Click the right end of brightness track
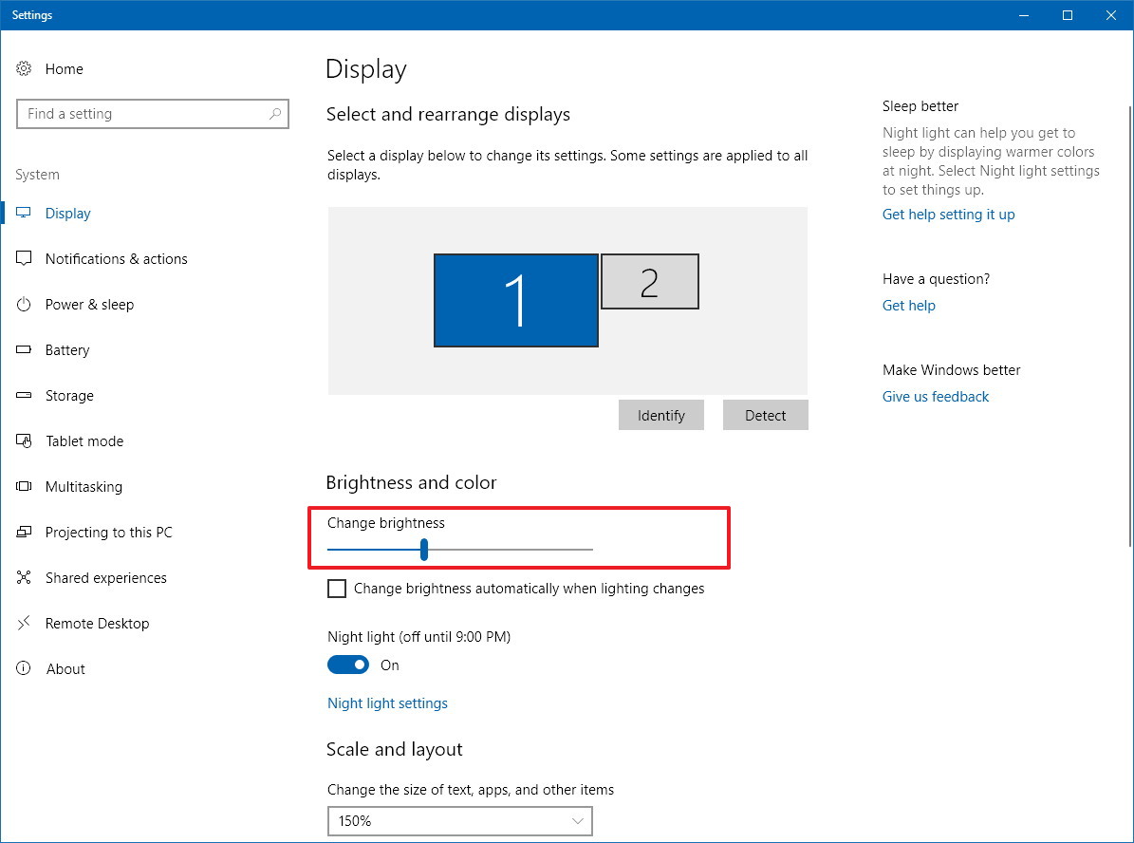 pyautogui.click(x=591, y=550)
